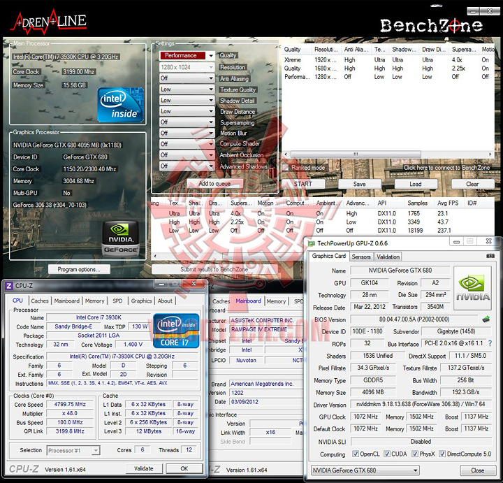Select the Performa... row in queue list
This screenshot has width=503, height=483.
point(388,77)
